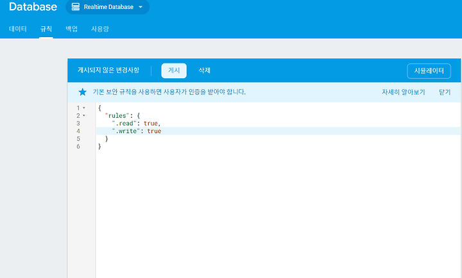Click the ".read" key on line 3
Screen dimensions: 462x278
[x=124, y=123]
